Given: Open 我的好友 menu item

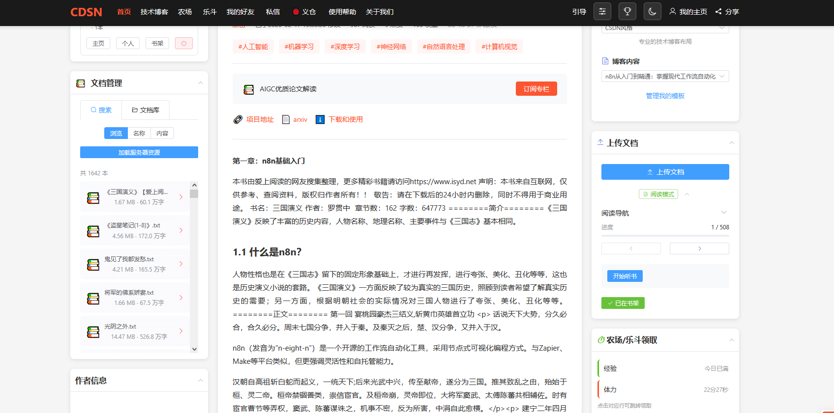Looking at the screenshot, I should click(x=240, y=12).
